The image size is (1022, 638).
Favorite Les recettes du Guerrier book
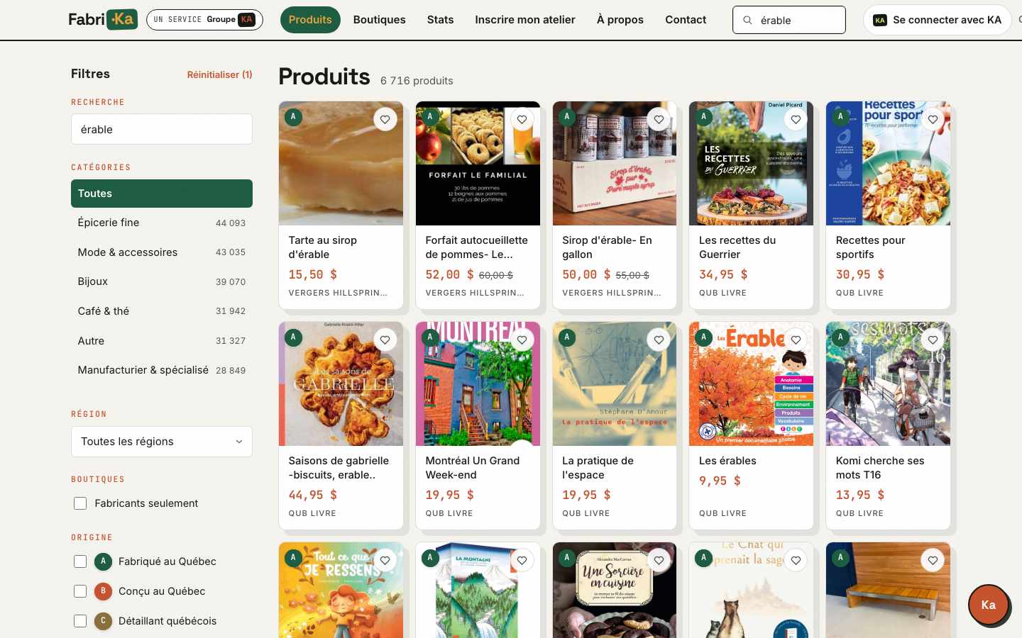pyautogui.click(x=796, y=120)
